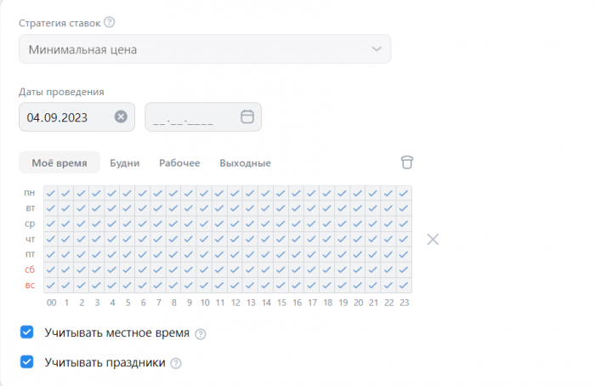
Task: Click help icon for Учитывать местное время
Action: (201, 334)
